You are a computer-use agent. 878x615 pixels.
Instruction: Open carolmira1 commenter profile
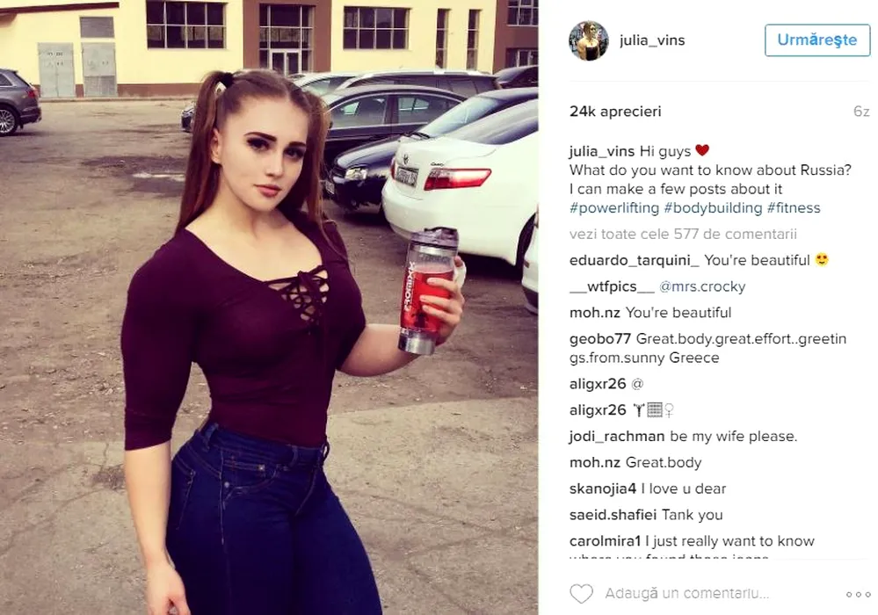pos(605,541)
